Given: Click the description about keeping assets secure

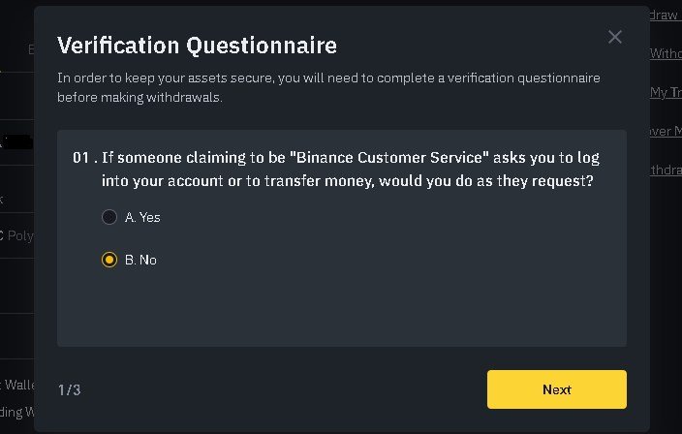Looking at the screenshot, I should pos(328,87).
